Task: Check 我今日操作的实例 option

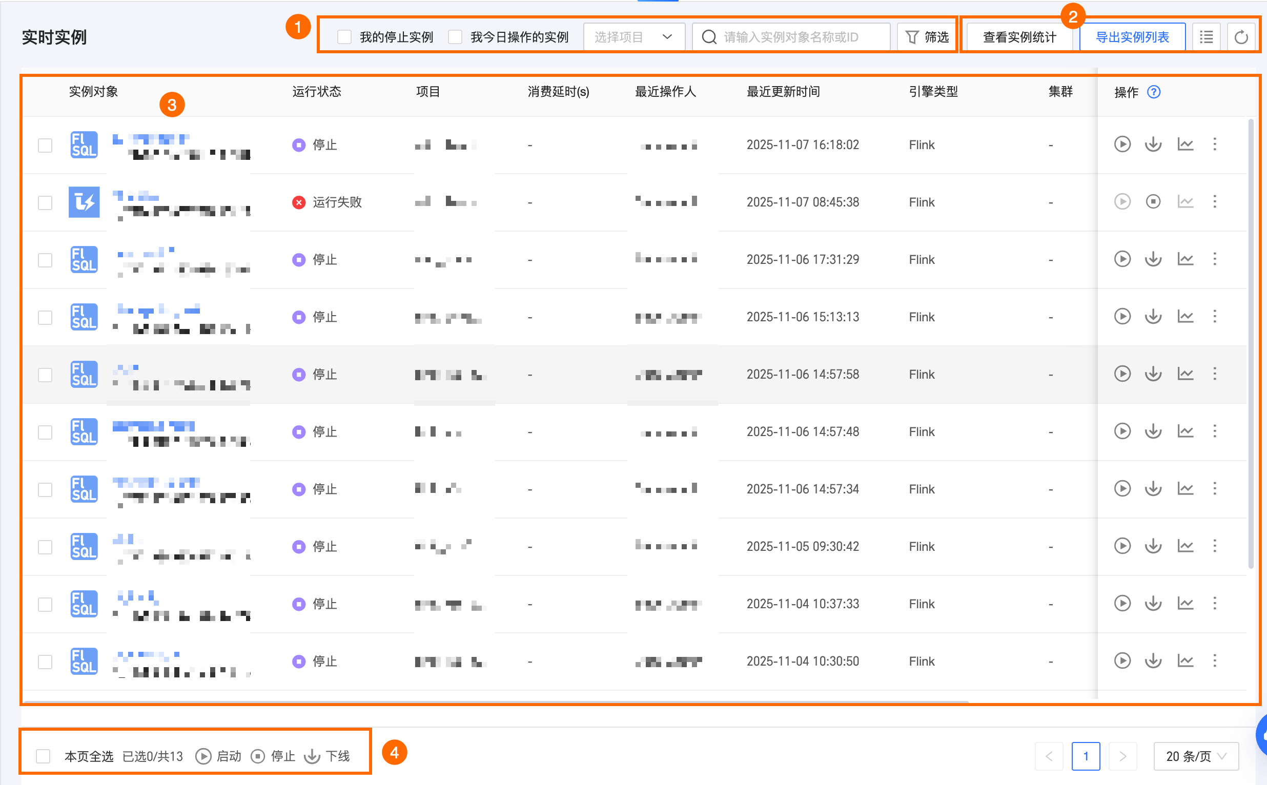Action: click(455, 37)
